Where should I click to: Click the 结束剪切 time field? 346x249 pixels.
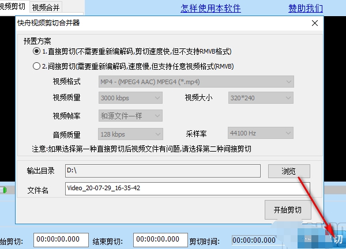[159, 239]
